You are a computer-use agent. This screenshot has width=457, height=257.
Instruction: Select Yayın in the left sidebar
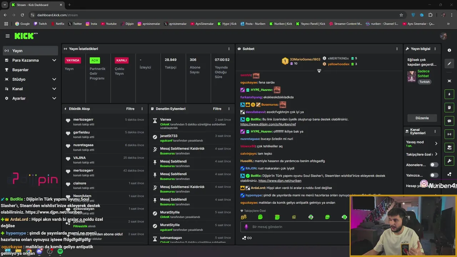pos(30,51)
